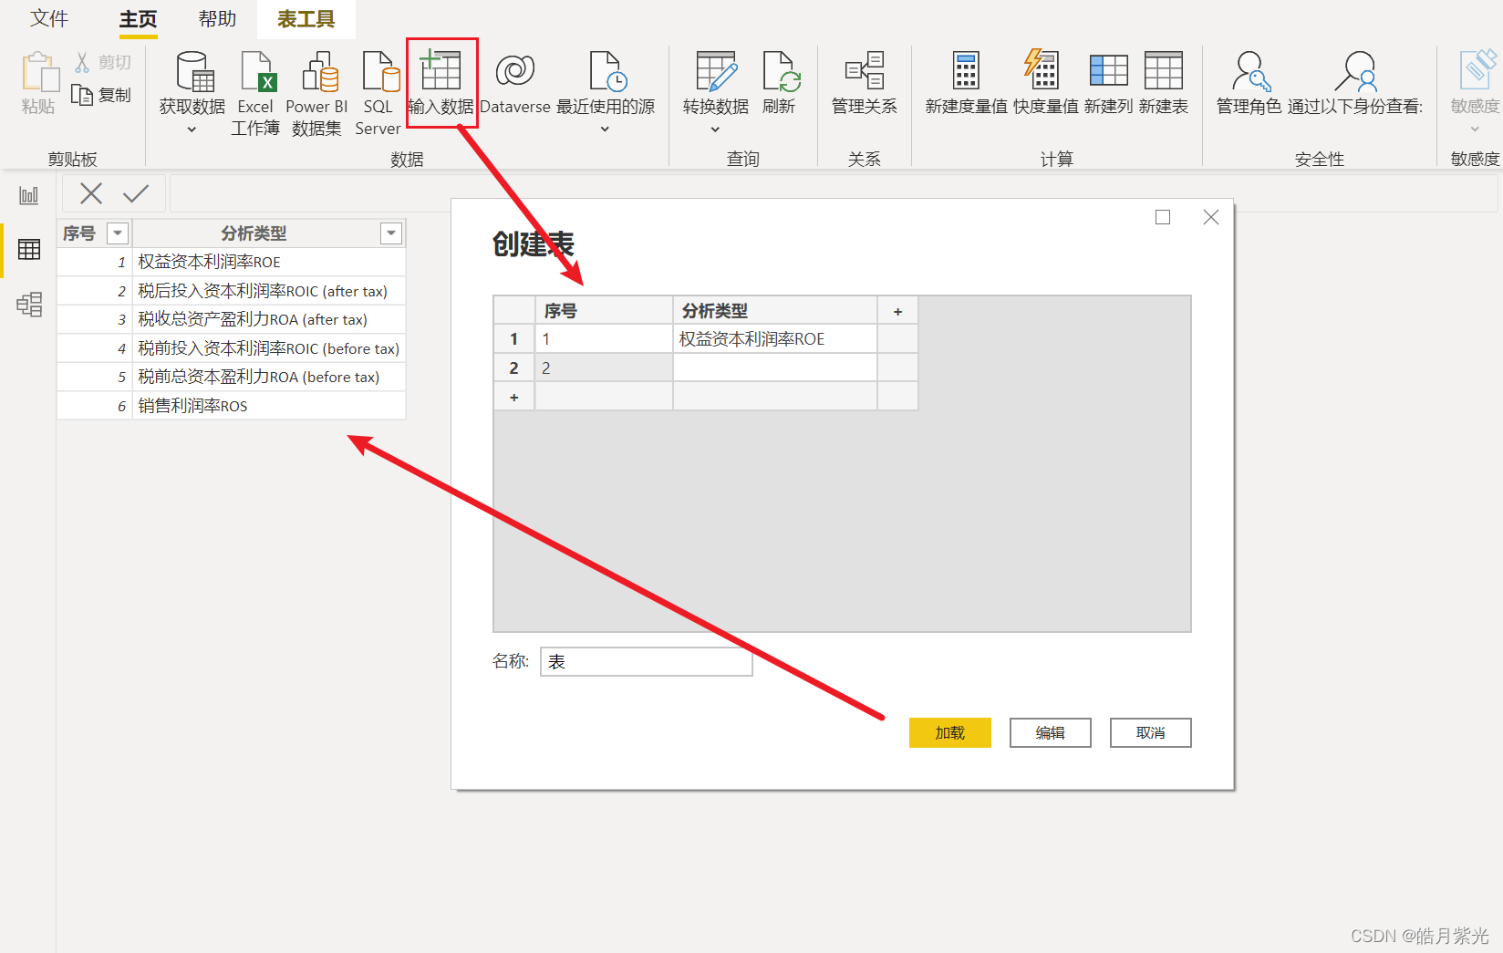Open the 分析类型 column filter dropdown

391,233
